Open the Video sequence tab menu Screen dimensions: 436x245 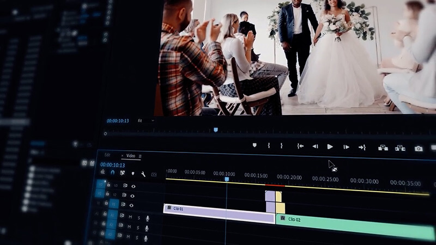[140, 156]
